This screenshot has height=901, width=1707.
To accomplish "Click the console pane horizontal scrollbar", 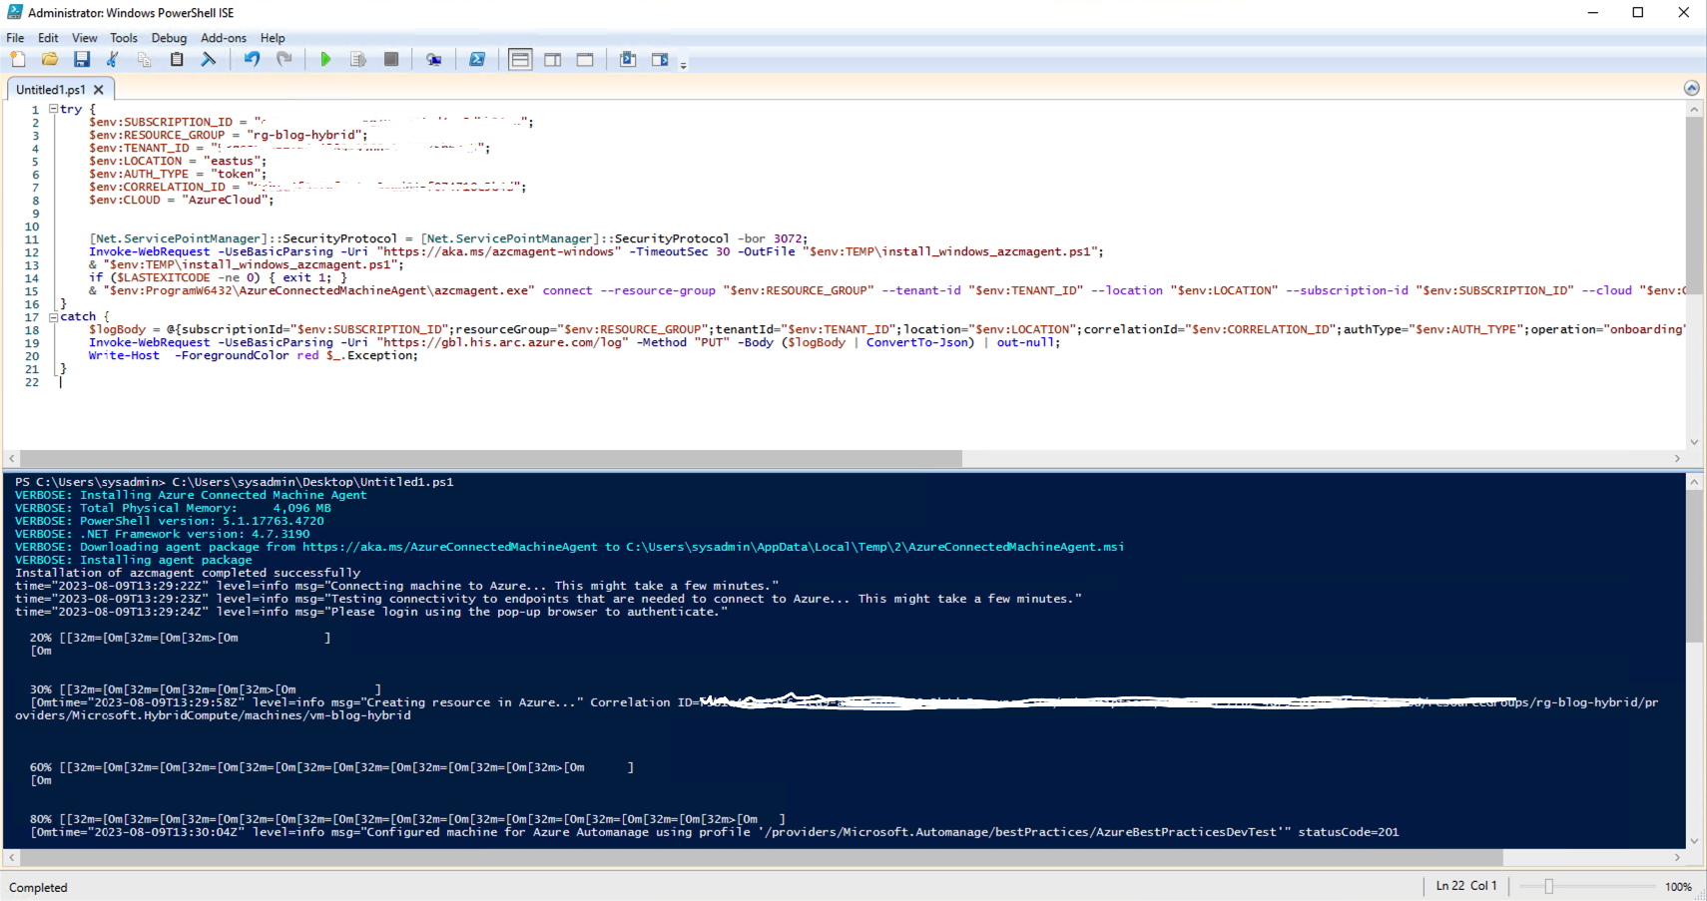I will tap(759, 858).
